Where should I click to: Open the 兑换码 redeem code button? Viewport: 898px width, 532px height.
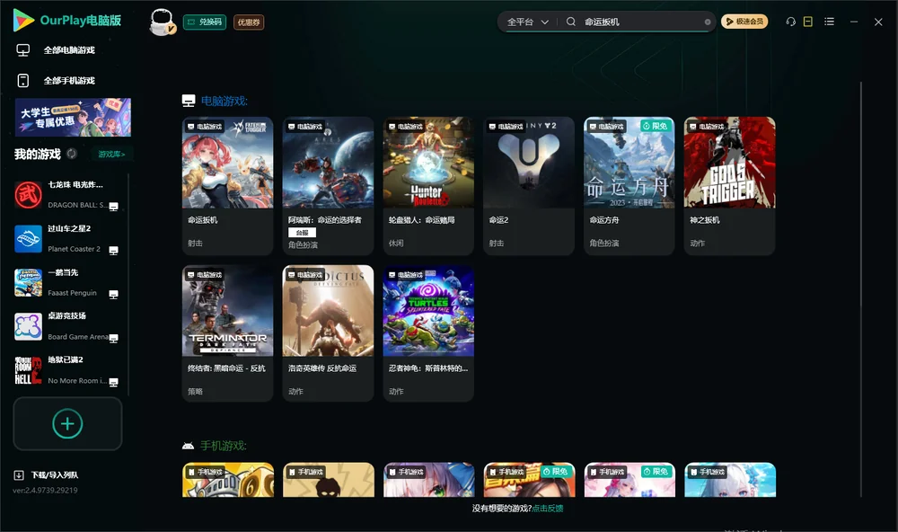[205, 22]
